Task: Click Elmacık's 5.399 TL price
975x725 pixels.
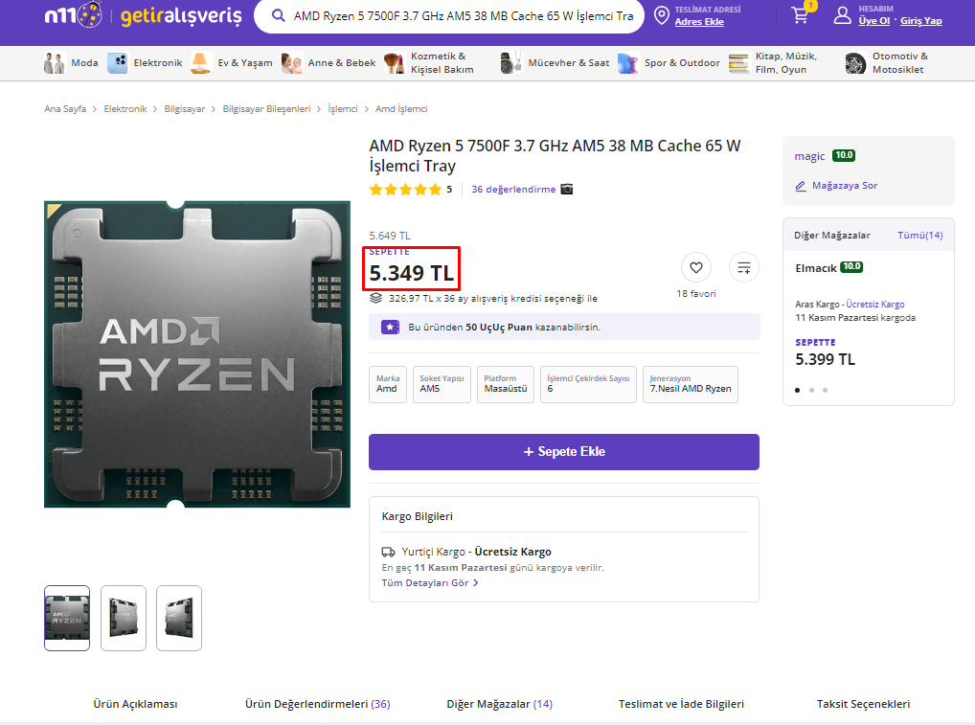Action: tap(826, 359)
